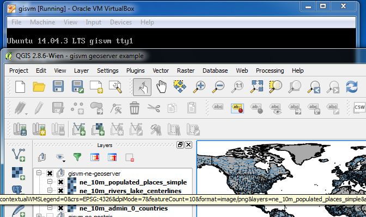The image size is (366, 217).
Task: Toggle ne_10m_populated_places_simple visibility checkbox
Action: [60, 182]
